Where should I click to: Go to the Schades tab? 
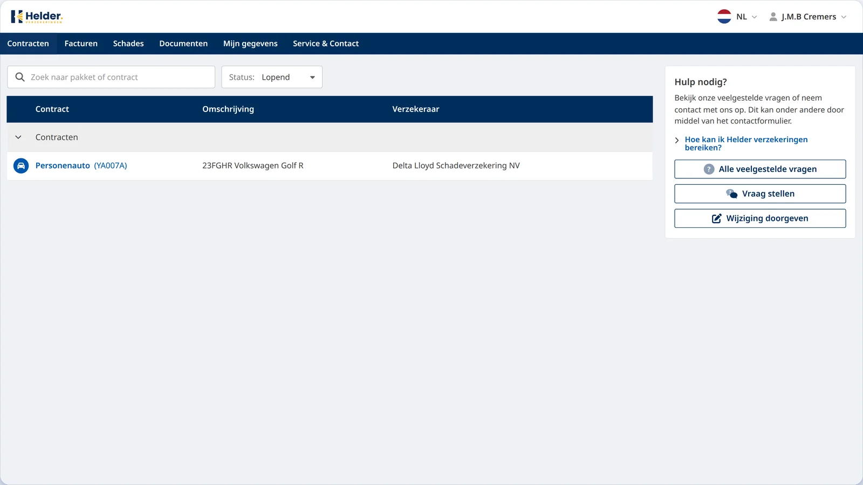pyautogui.click(x=128, y=44)
